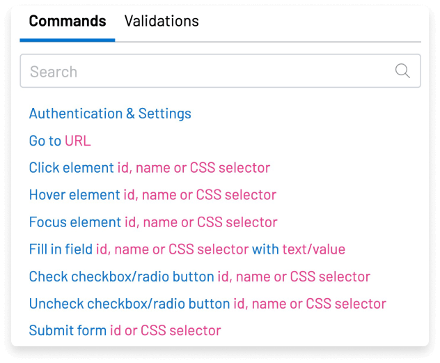Open Authentication & Settings command
The height and width of the screenshot is (363, 440).
(x=110, y=114)
